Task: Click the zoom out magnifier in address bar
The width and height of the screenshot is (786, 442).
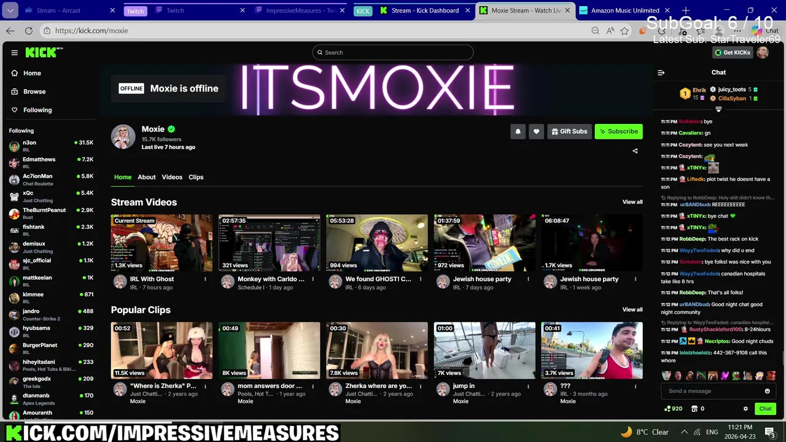Action: tap(595, 31)
